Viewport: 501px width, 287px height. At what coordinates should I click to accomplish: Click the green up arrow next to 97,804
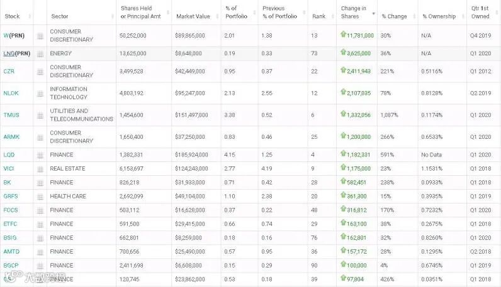click(x=344, y=278)
